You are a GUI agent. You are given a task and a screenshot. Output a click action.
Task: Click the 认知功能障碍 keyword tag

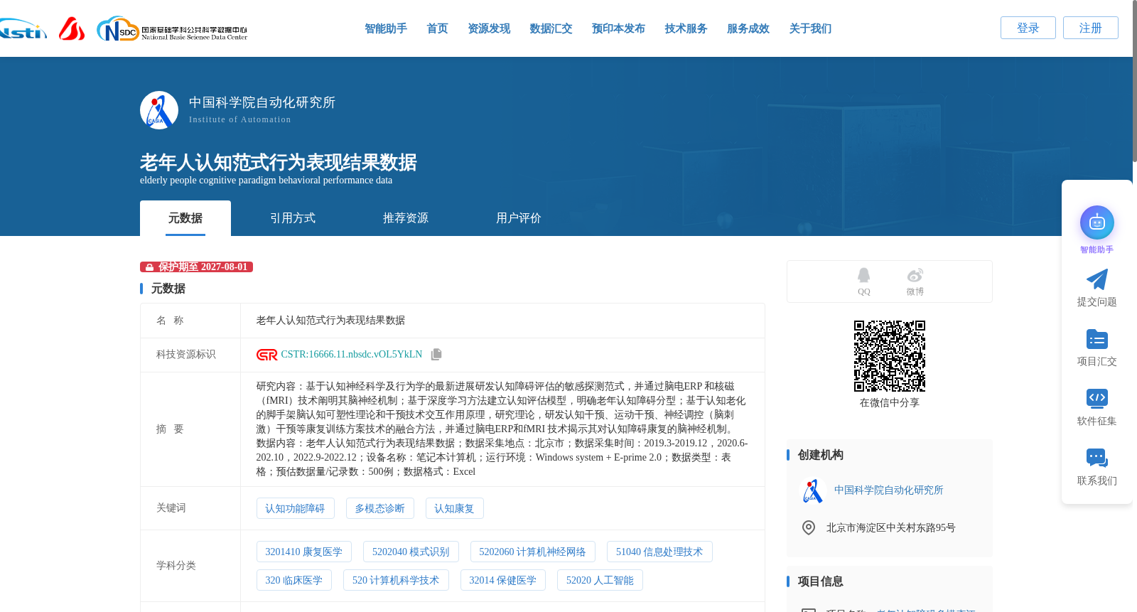[295, 508]
